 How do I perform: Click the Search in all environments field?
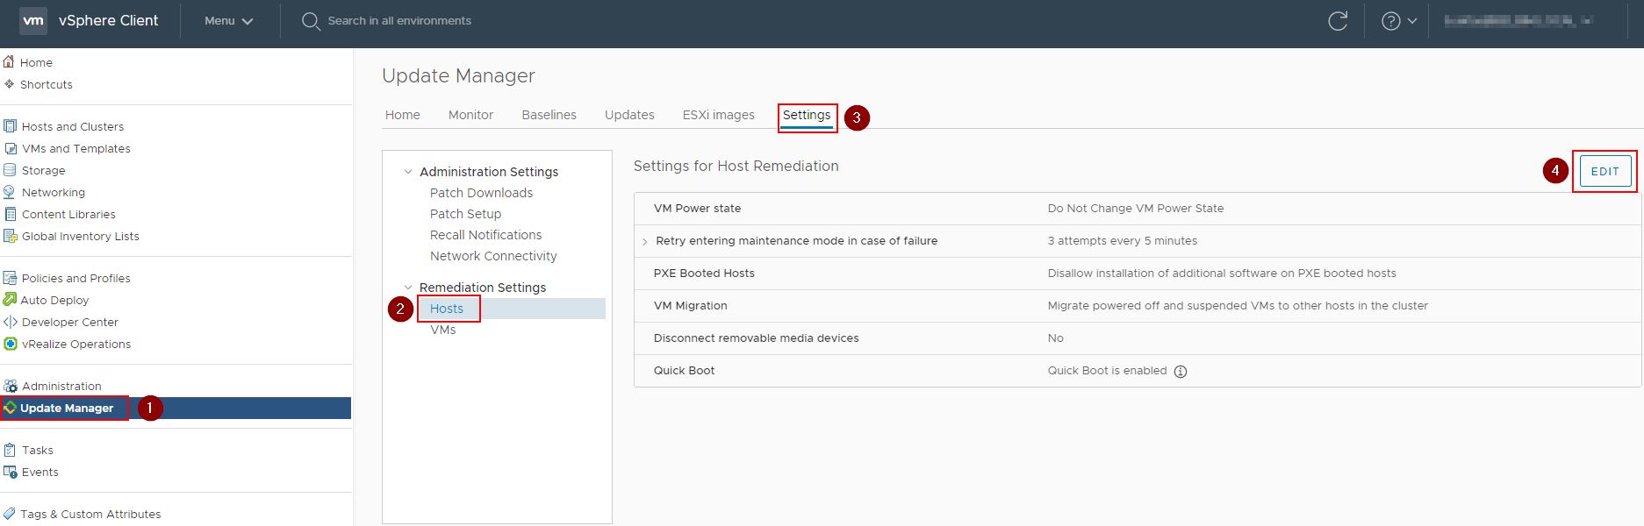coord(399,21)
